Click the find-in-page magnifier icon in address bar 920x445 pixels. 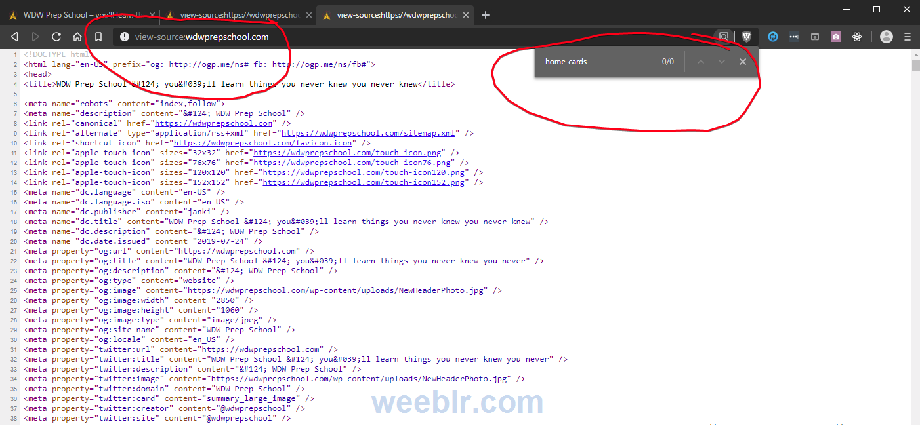click(724, 37)
